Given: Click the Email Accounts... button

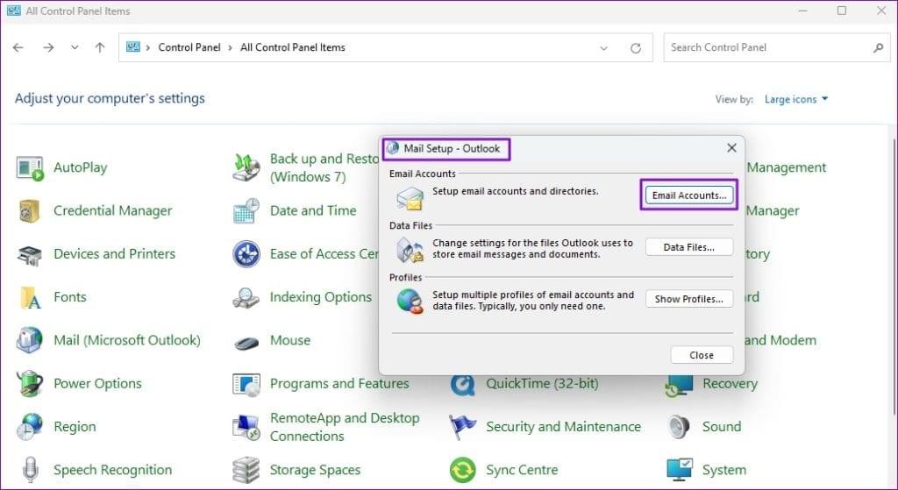Looking at the screenshot, I should pyautogui.click(x=689, y=195).
